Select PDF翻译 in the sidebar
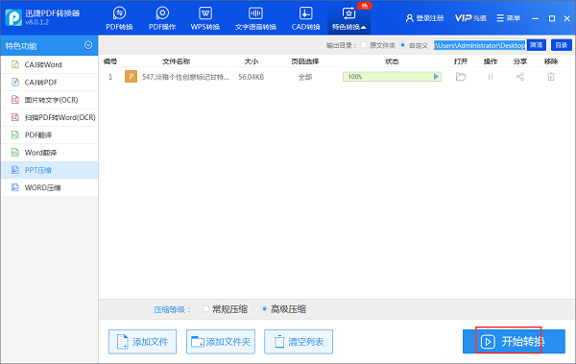576x364 pixels. (49, 134)
